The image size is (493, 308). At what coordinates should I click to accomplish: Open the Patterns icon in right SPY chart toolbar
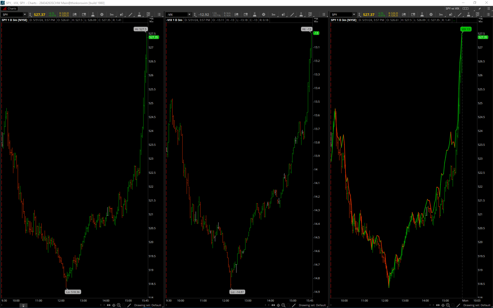pyautogui.click(x=477, y=15)
